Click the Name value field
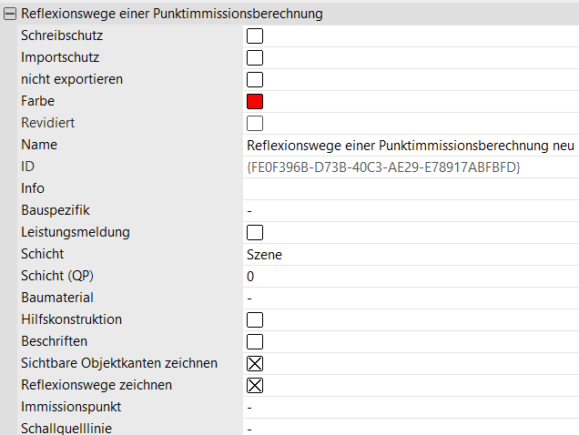 coord(410,145)
